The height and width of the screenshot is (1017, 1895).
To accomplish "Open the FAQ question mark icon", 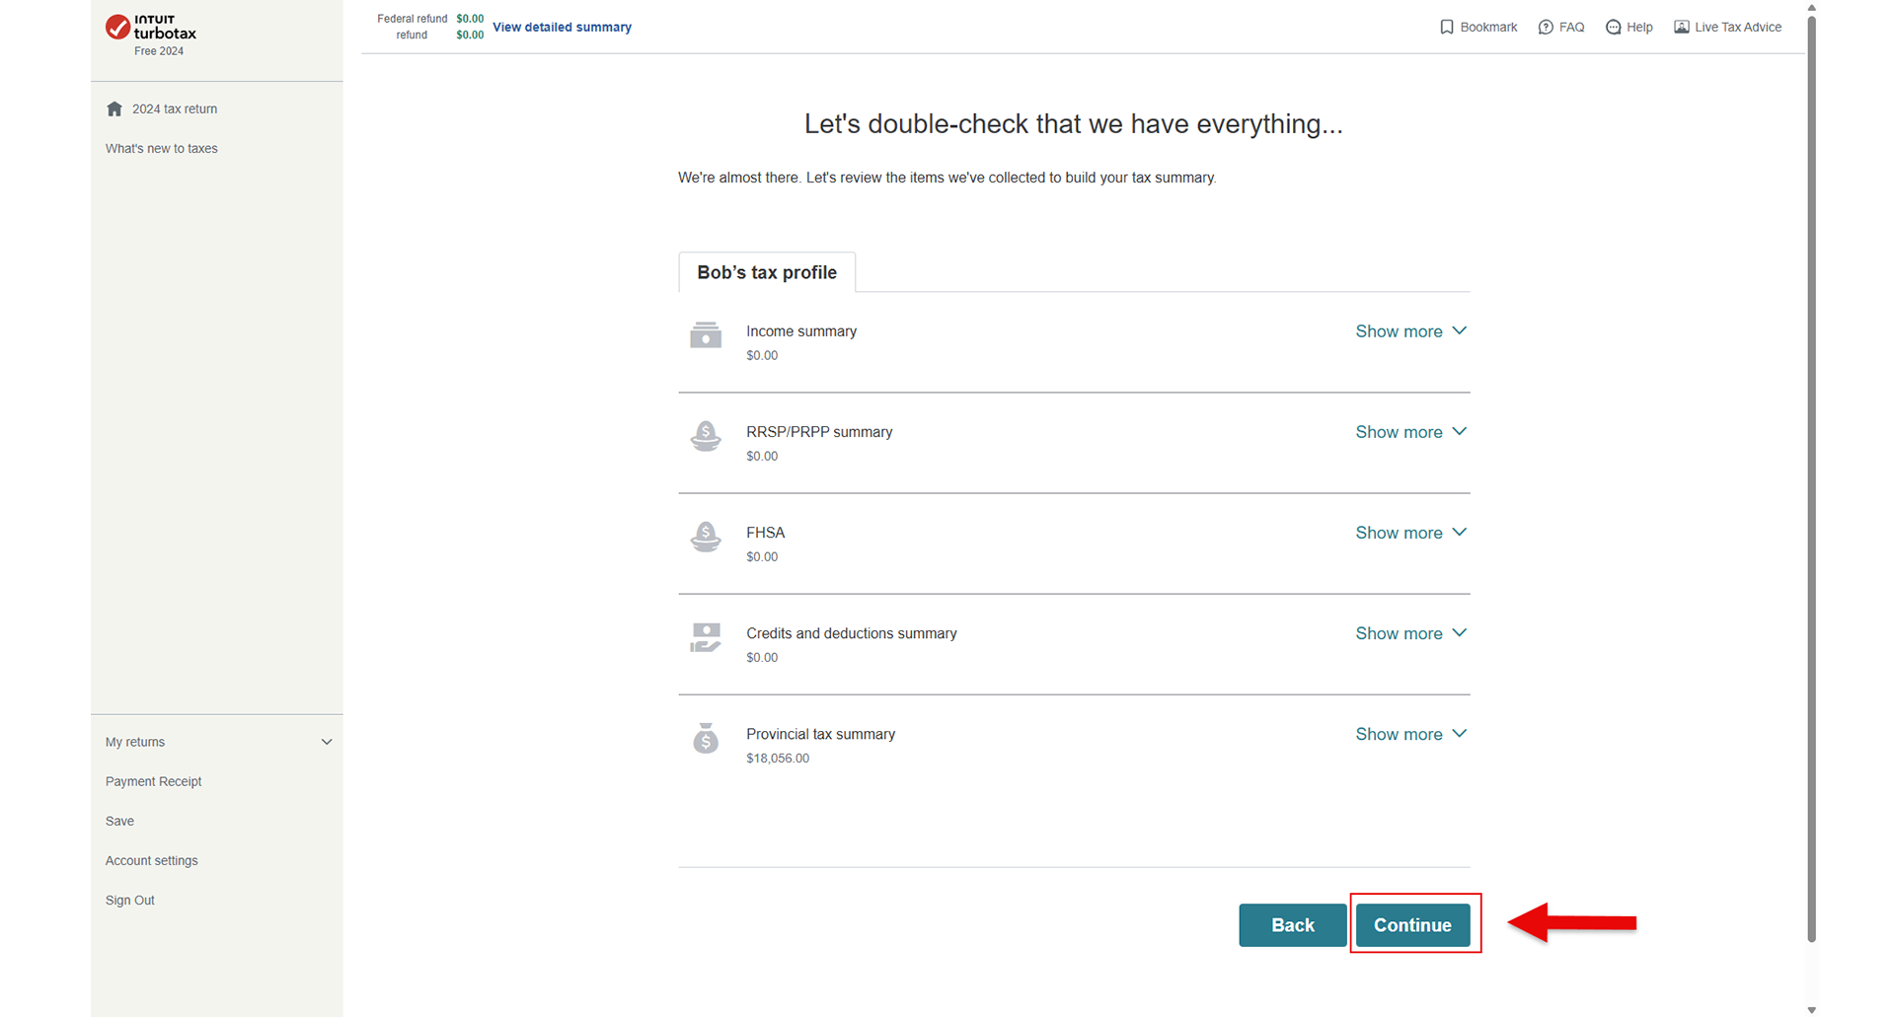I will pos(1546,27).
